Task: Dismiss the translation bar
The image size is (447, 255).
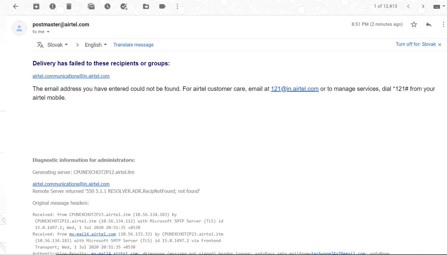Action: click(x=440, y=45)
